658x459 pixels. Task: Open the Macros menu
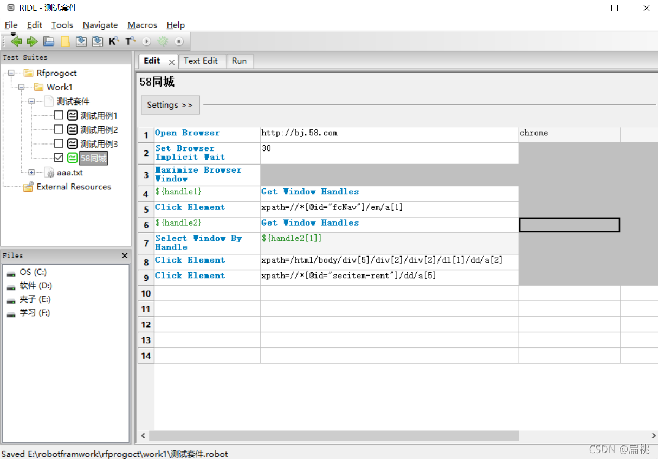(142, 25)
